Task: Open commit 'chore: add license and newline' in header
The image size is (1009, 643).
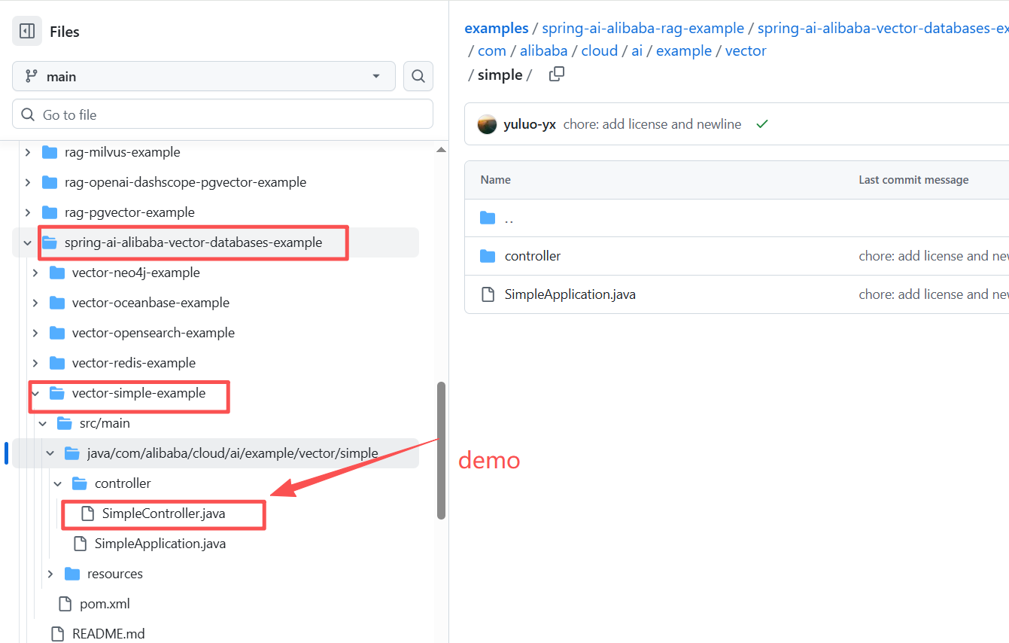Action: pos(652,124)
